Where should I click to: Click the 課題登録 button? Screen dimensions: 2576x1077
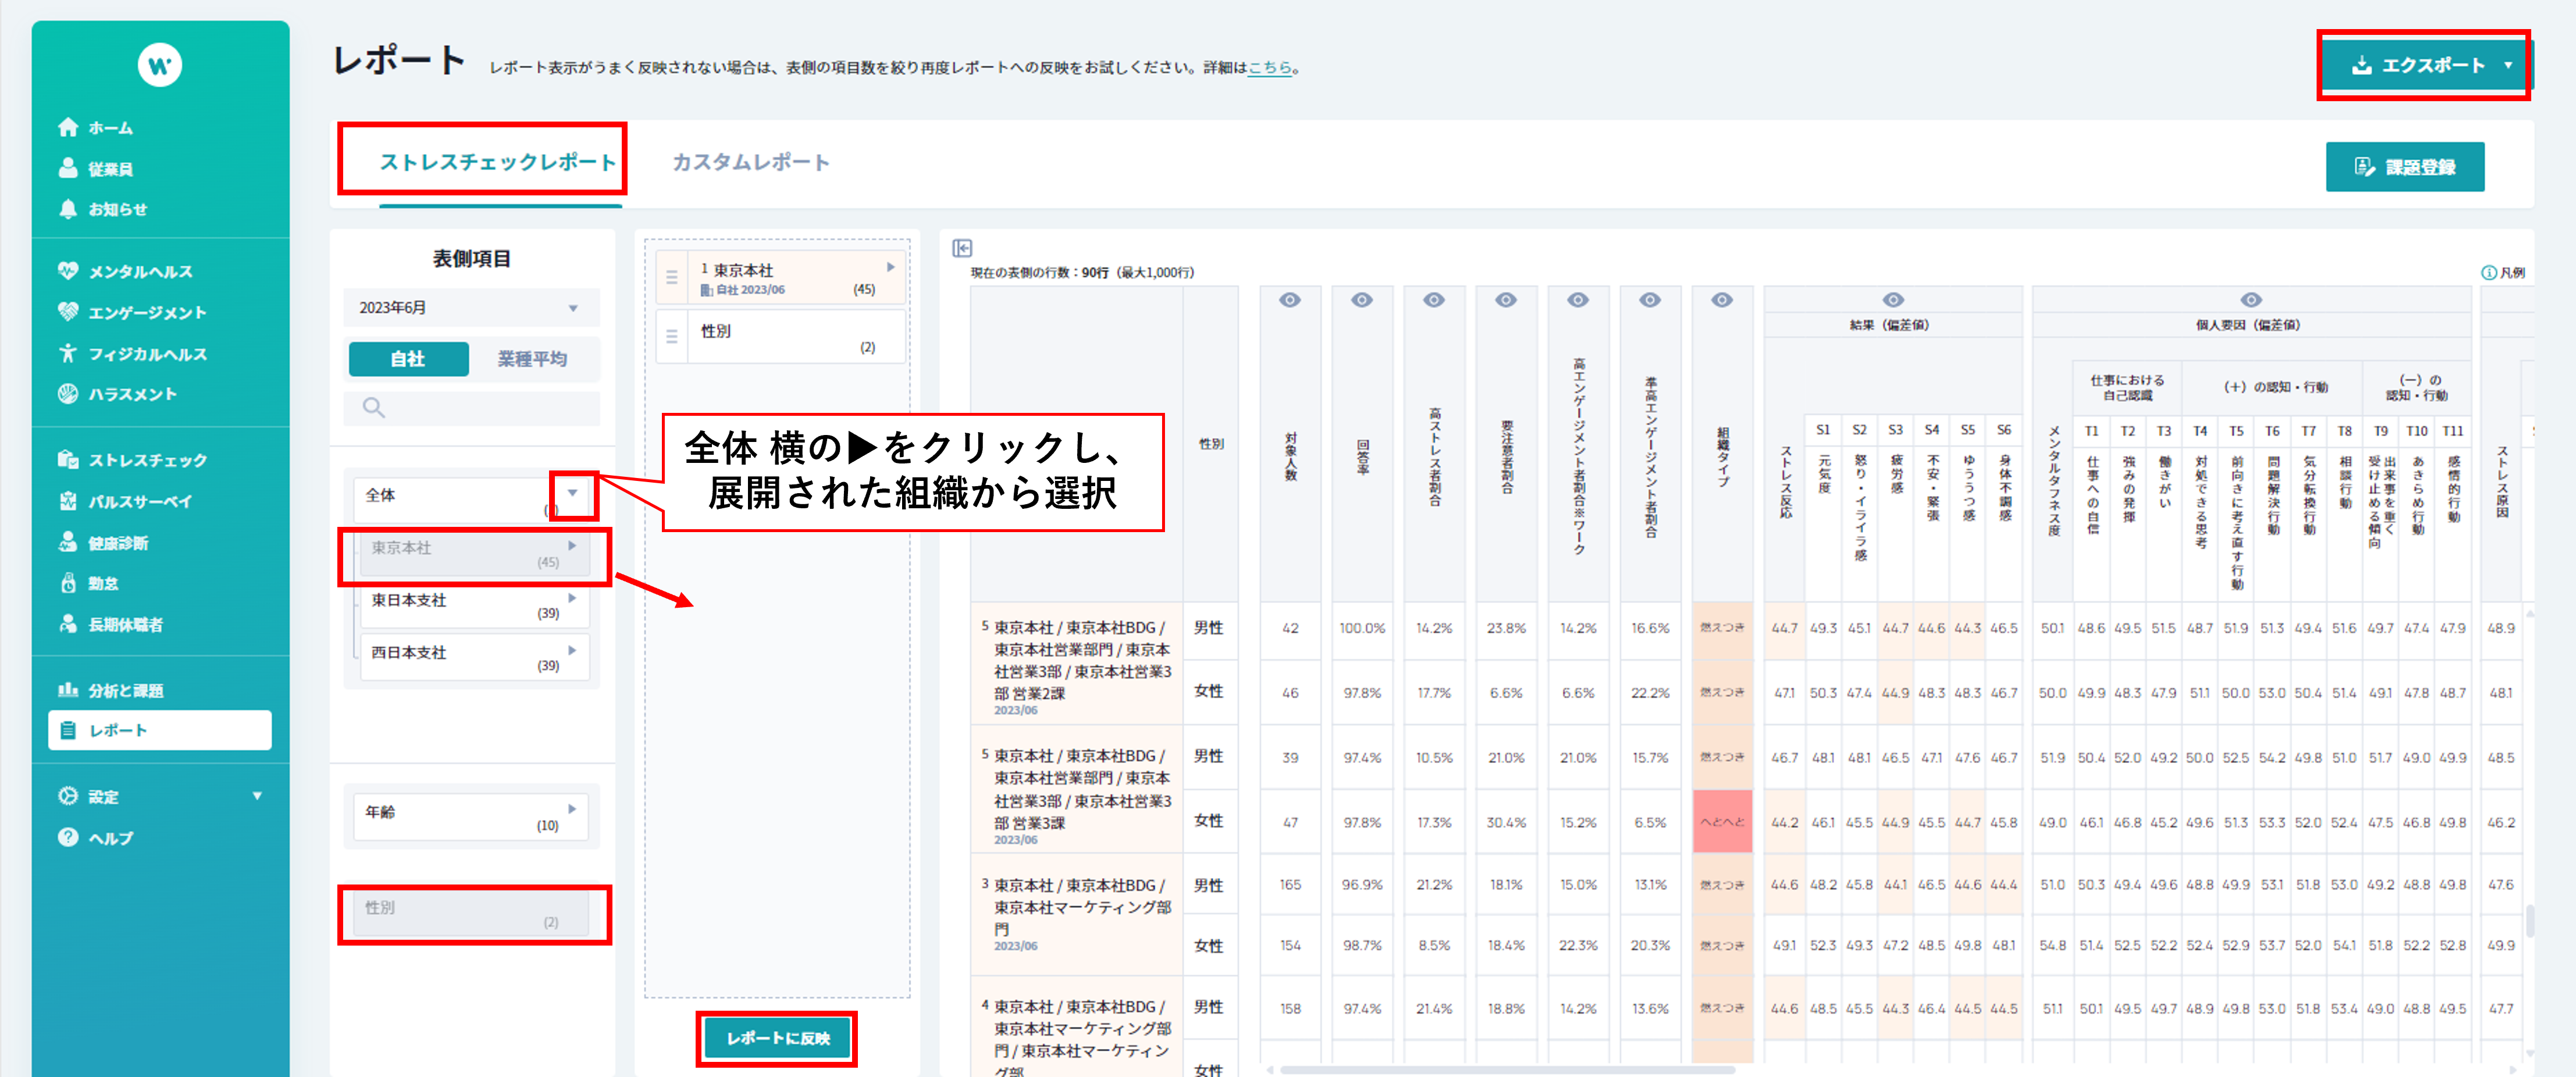[2405, 167]
